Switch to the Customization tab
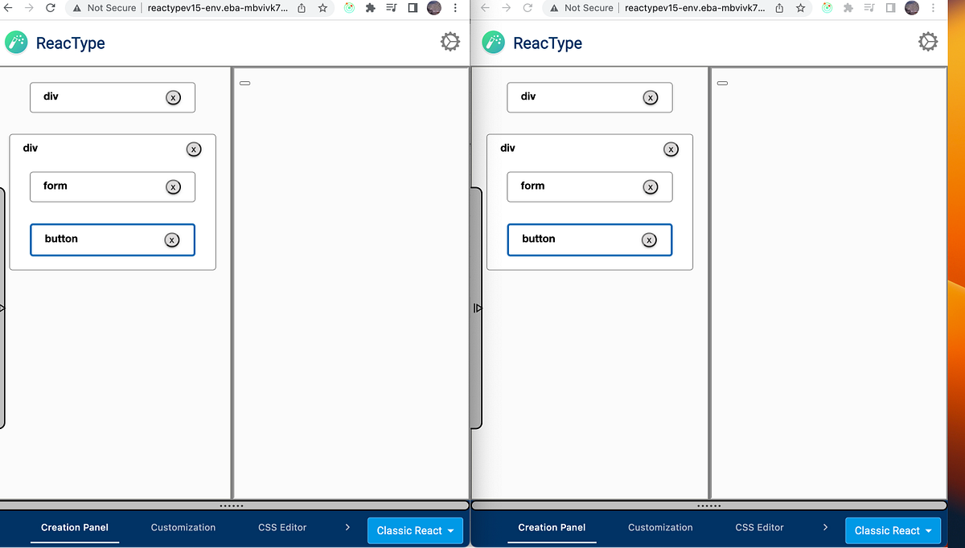This screenshot has height=548, width=965. (183, 527)
